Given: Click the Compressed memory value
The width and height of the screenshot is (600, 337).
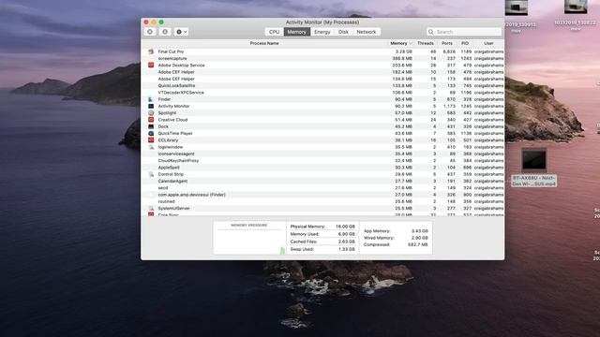Looking at the screenshot, I should coord(418,244).
